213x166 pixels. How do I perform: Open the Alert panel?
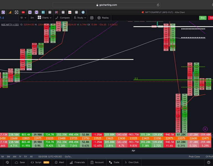click(59, 162)
